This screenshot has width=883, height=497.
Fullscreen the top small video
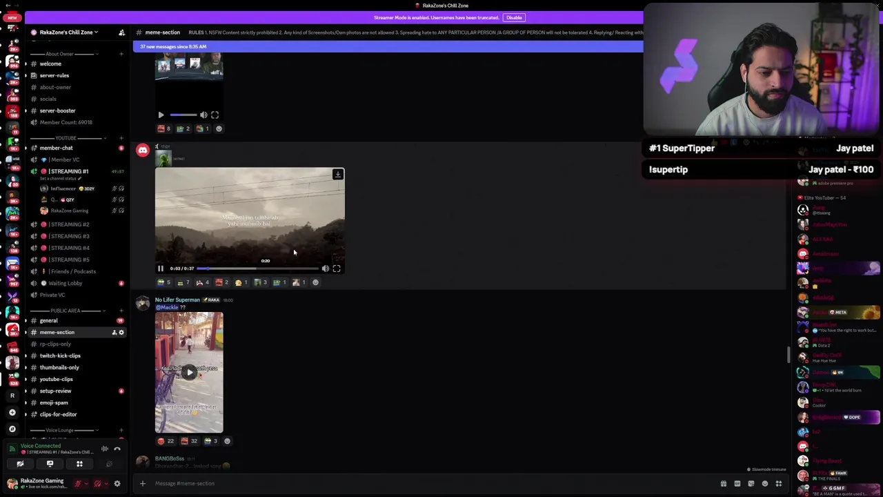215,115
